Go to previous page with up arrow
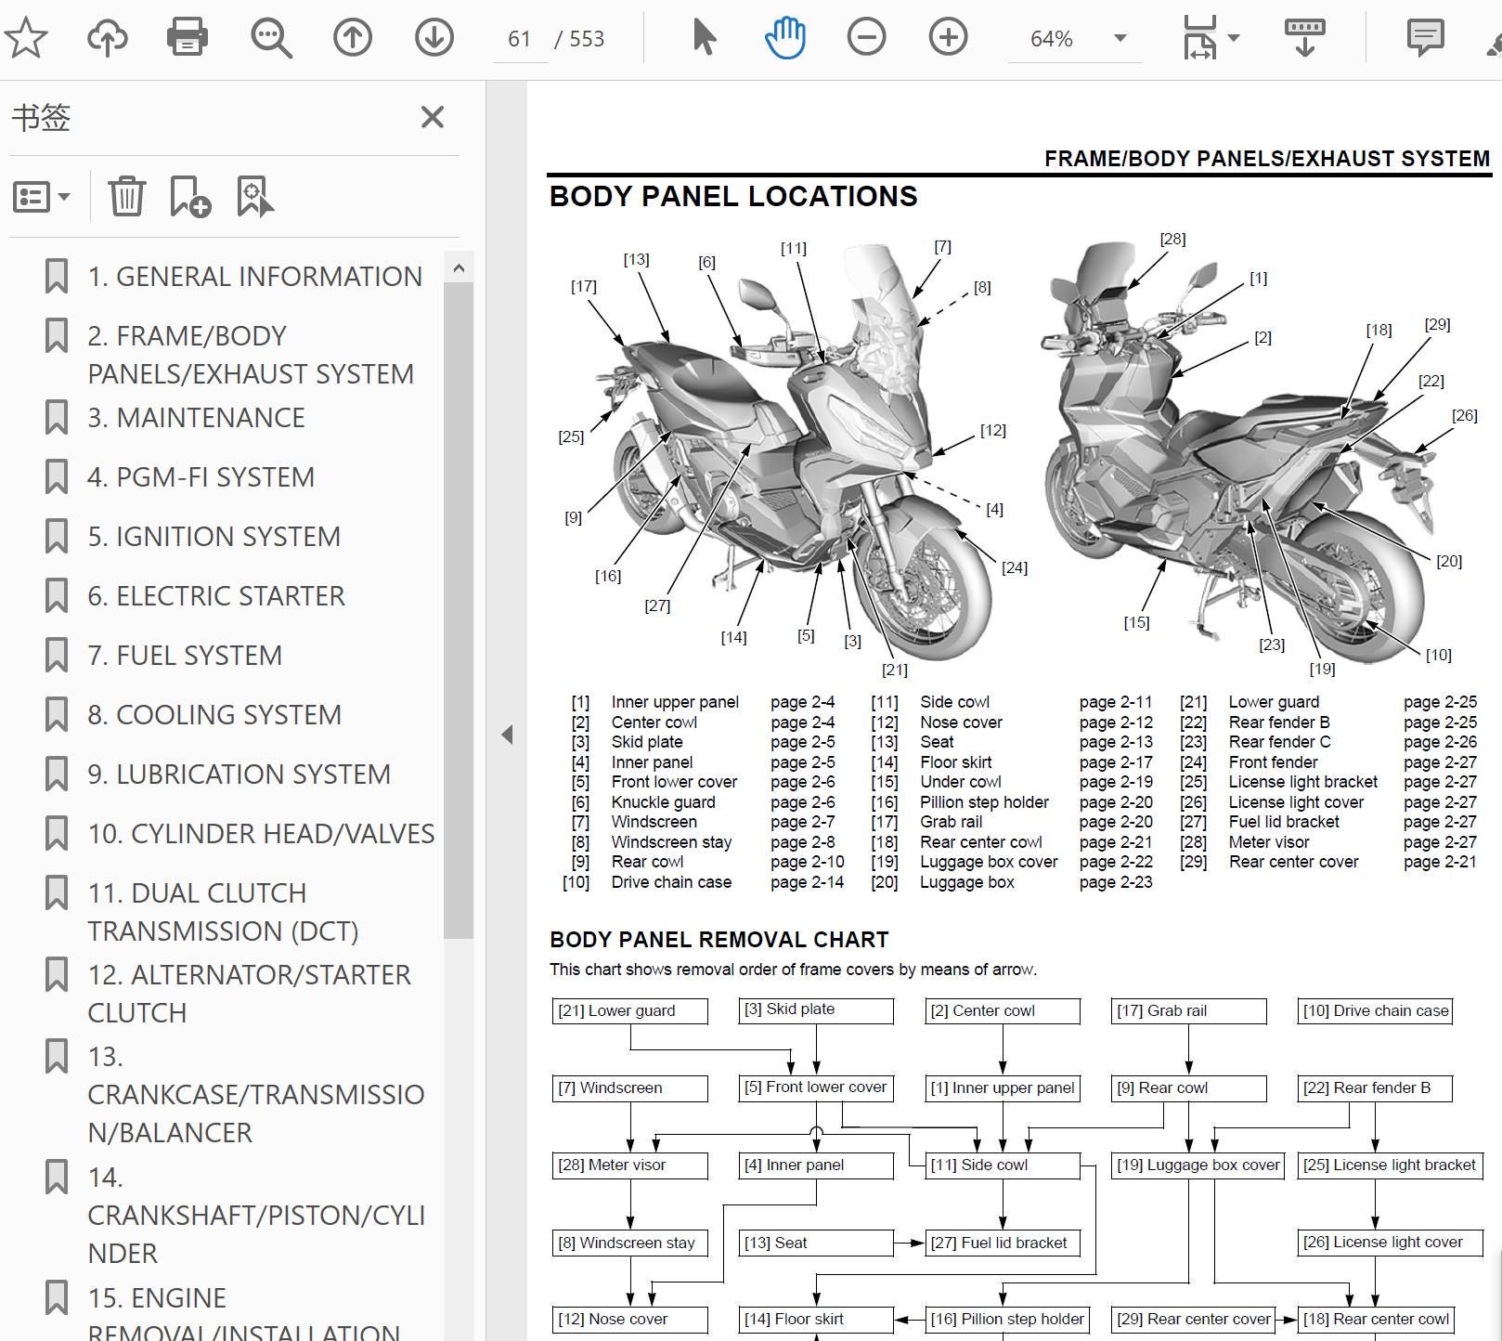This screenshot has height=1341, width=1502. tap(352, 38)
